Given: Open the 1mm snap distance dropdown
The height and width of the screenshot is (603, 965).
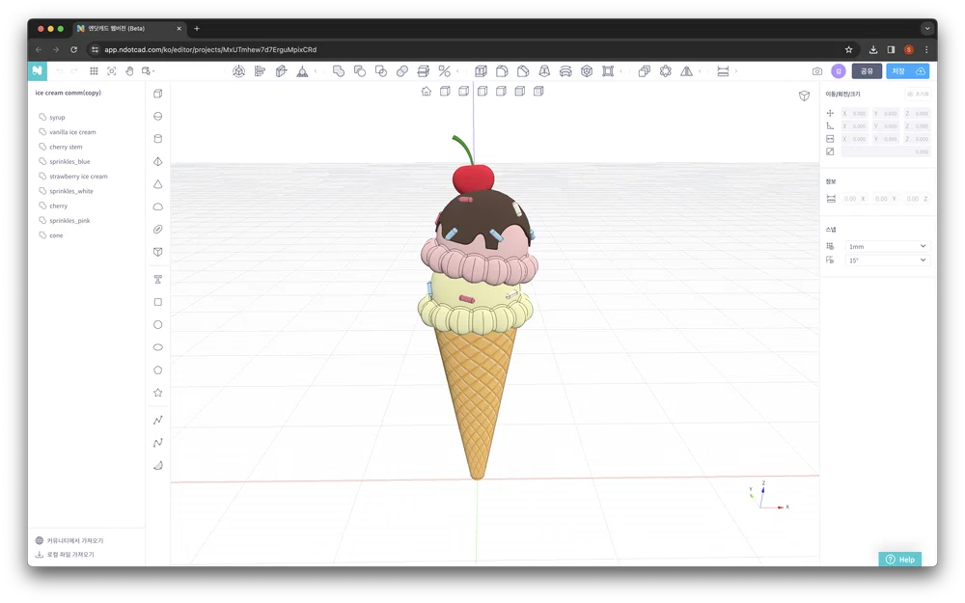Looking at the screenshot, I should 885,246.
